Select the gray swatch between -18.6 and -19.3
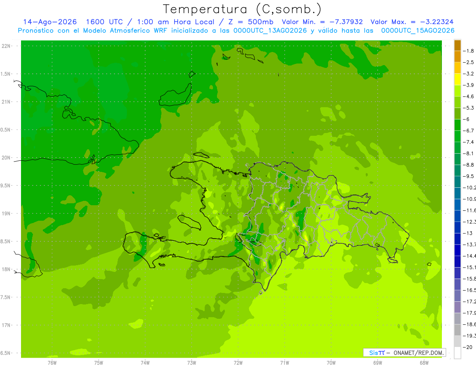This screenshot has width=476, height=368. coord(457,330)
